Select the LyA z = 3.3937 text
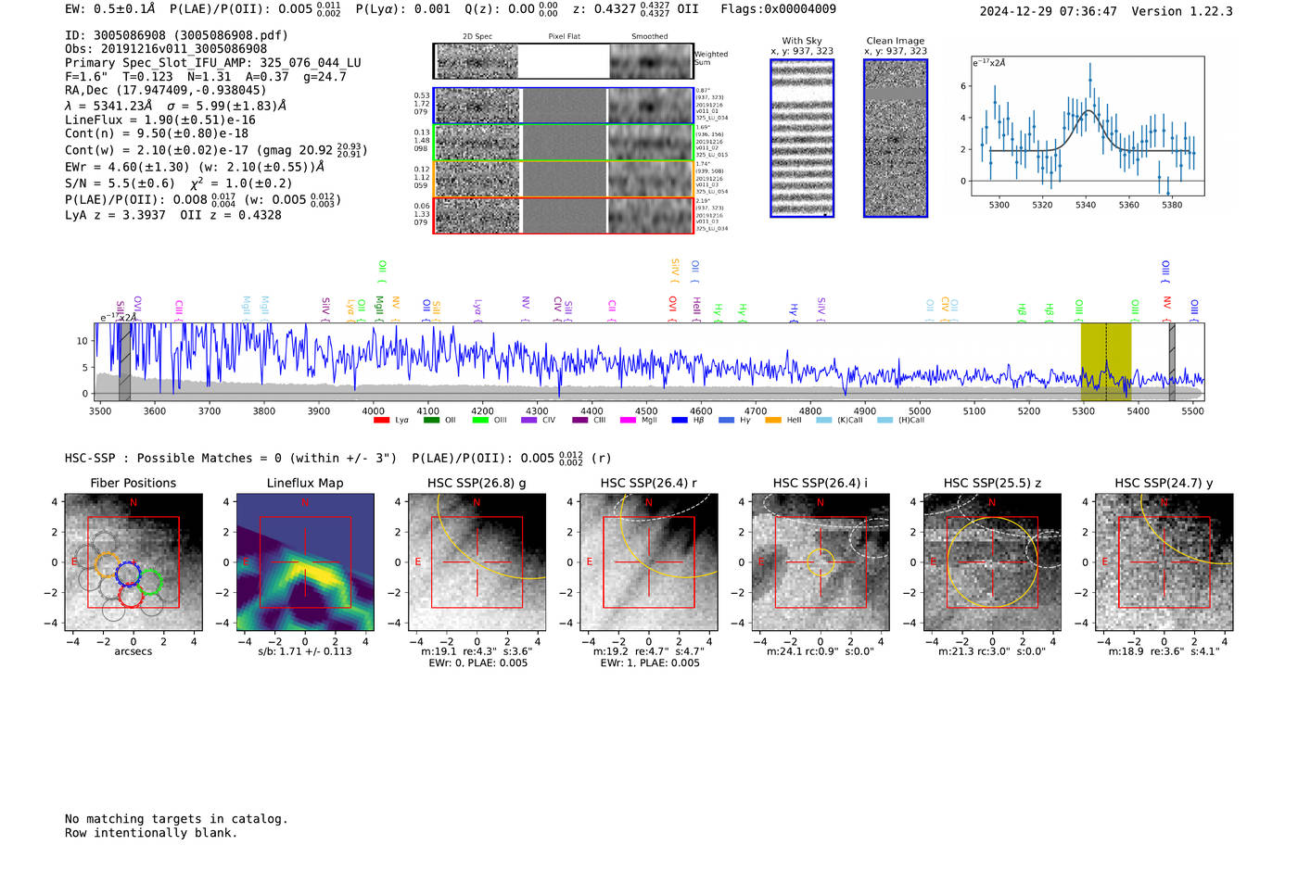The image size is (1298, 883). [x=115, y=215]
